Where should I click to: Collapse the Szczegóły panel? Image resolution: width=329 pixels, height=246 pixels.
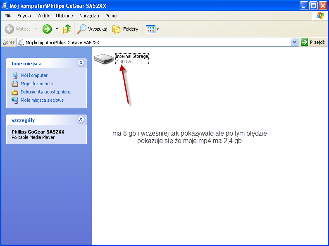point(81,119)
